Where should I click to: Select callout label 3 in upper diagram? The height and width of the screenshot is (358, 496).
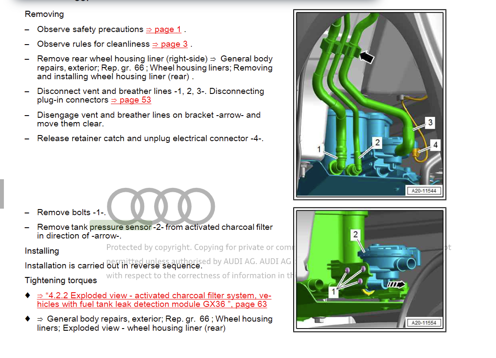(430, 123)
